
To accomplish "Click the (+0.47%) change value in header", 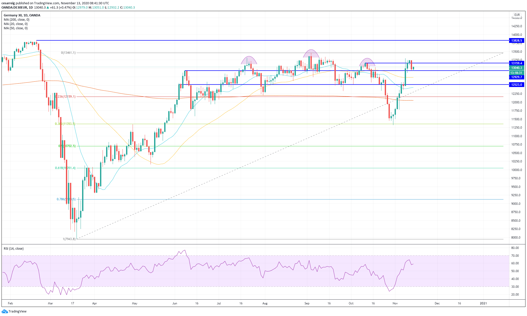I will tap(65, 8).
